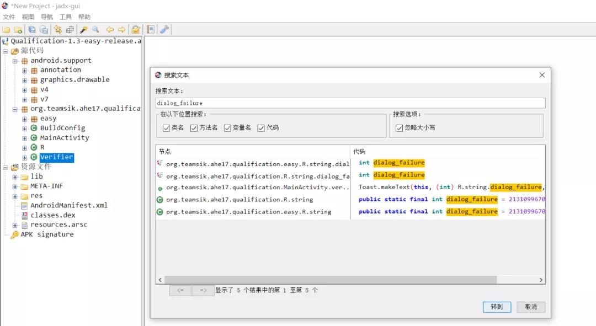Image resolution: width=596 pixels, height=326 pixels.
Task: Collapse the android.support package
Action: click(x=15, y=61)
